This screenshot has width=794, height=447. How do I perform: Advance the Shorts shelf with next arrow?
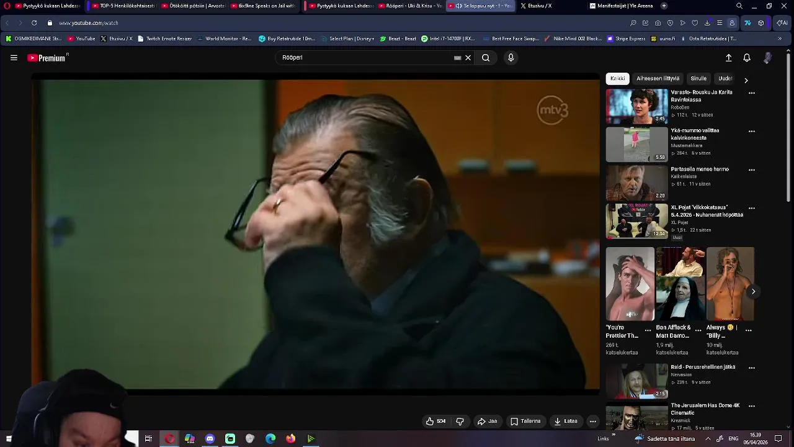pos(753,291)
